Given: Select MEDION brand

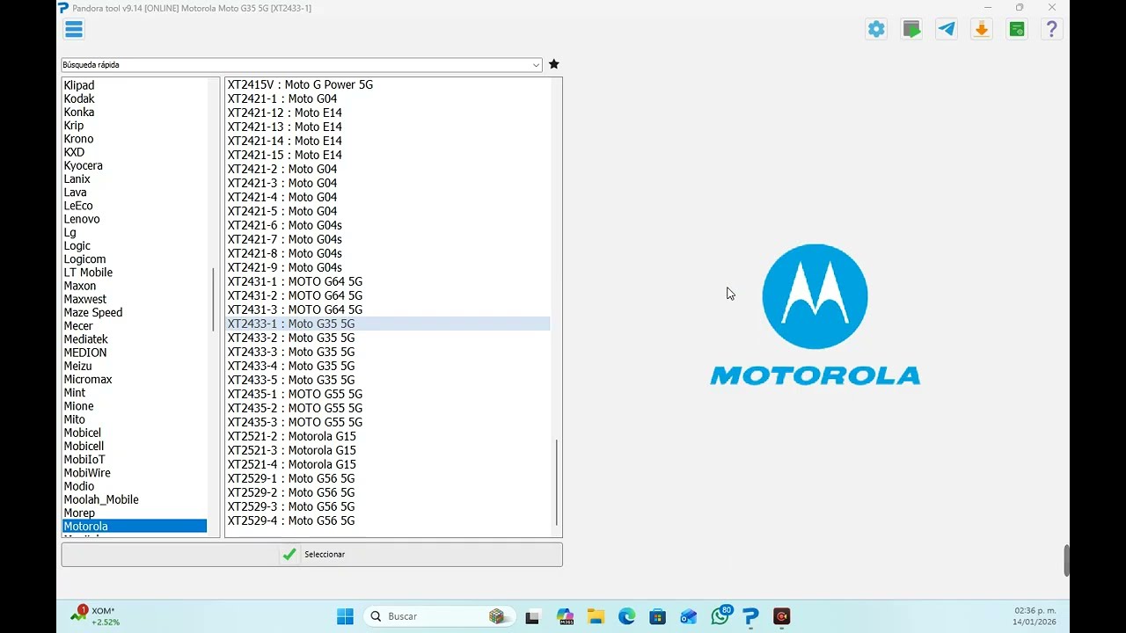Looking at the screenshot, I should (x=85, y=353).
